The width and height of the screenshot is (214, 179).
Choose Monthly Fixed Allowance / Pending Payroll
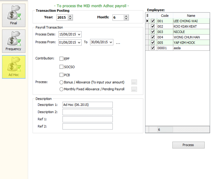coord(61,89)
